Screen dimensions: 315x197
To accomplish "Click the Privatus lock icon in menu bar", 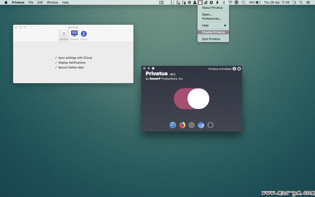I will pos(200,2).
